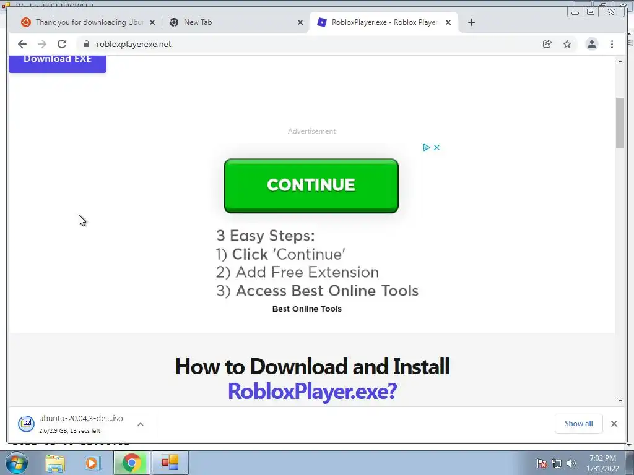The image size is (634, 475).
Task: Reload the robloxplayerexe.net page
Action: tap(62, 44)
